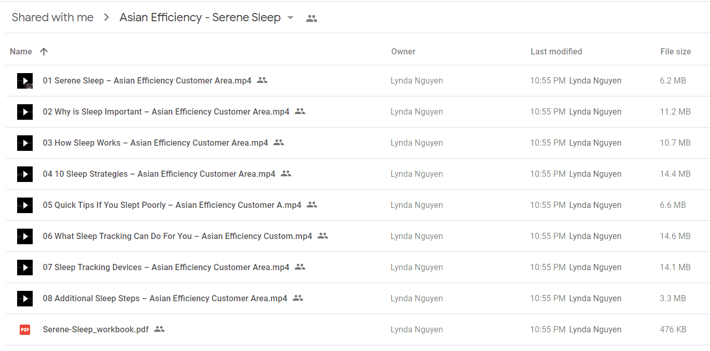Reverse sort with the Name arrow icon
Image resolution: width=710 pixels, height=351 pixels.
coord(44,51)
